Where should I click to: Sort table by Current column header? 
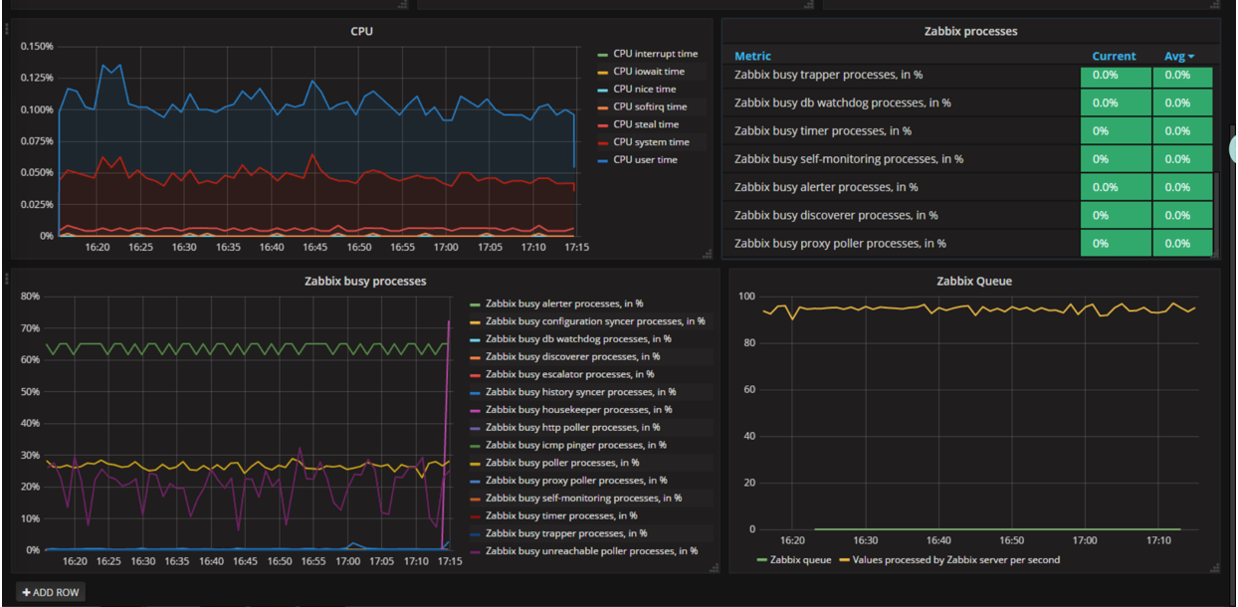1114,57
